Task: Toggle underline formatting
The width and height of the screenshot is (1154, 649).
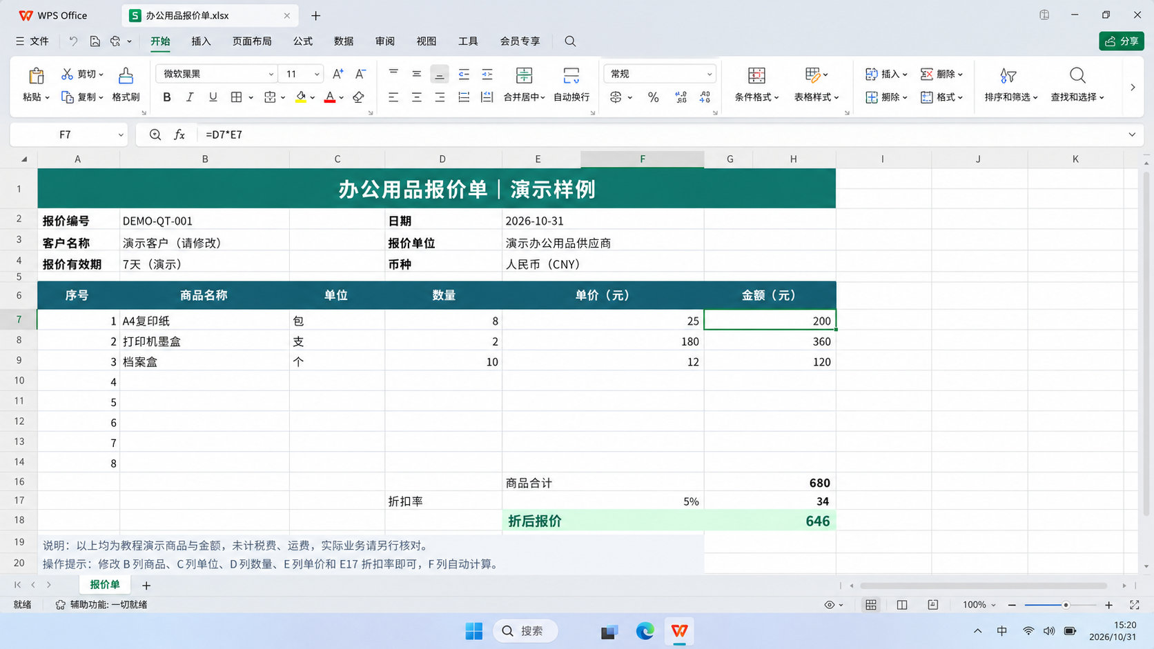Action: [213, 97]
